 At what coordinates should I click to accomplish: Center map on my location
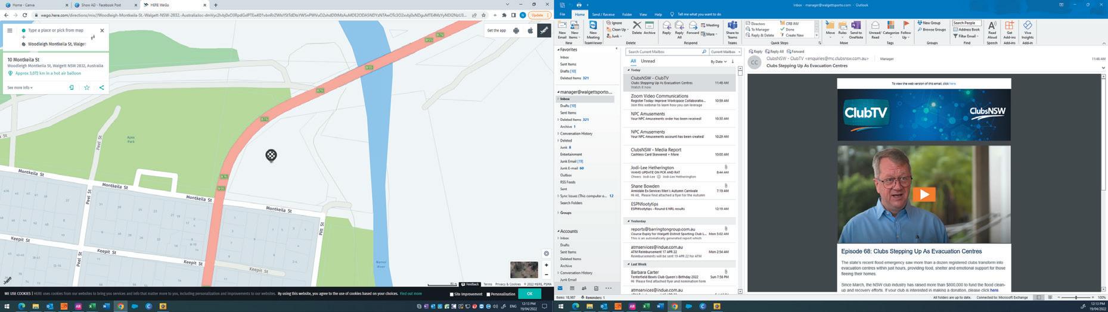[x=546, y=254]
